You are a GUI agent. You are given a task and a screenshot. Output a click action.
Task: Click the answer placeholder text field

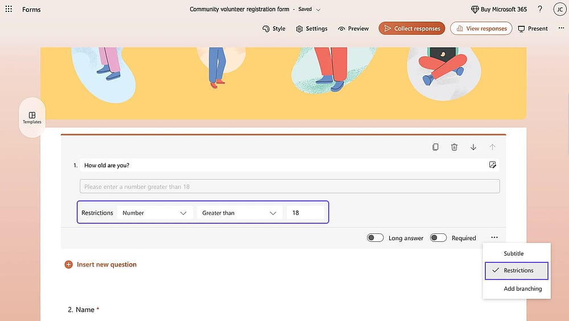(x=290, y=186)
